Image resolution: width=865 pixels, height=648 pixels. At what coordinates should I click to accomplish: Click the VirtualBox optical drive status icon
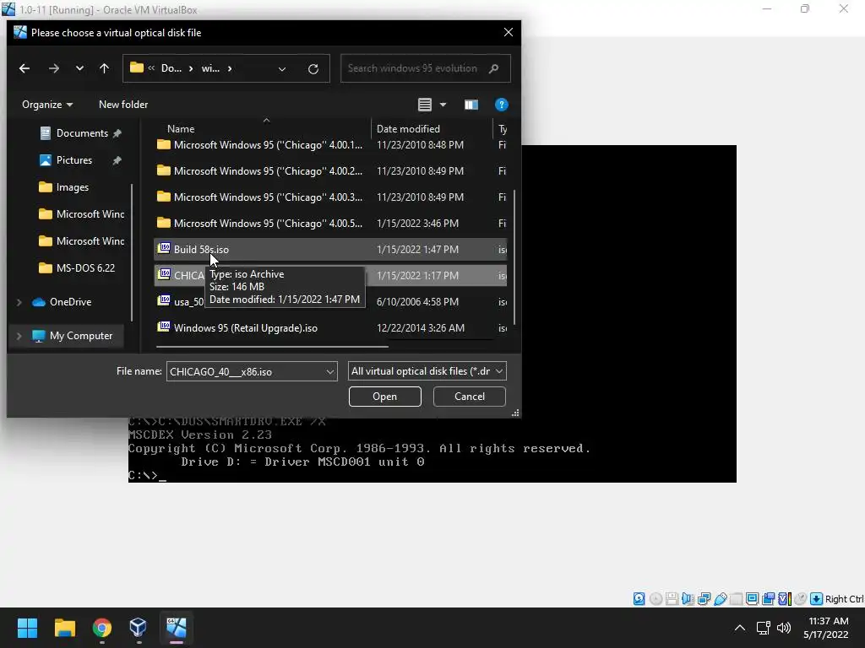(x=656, y=599)
